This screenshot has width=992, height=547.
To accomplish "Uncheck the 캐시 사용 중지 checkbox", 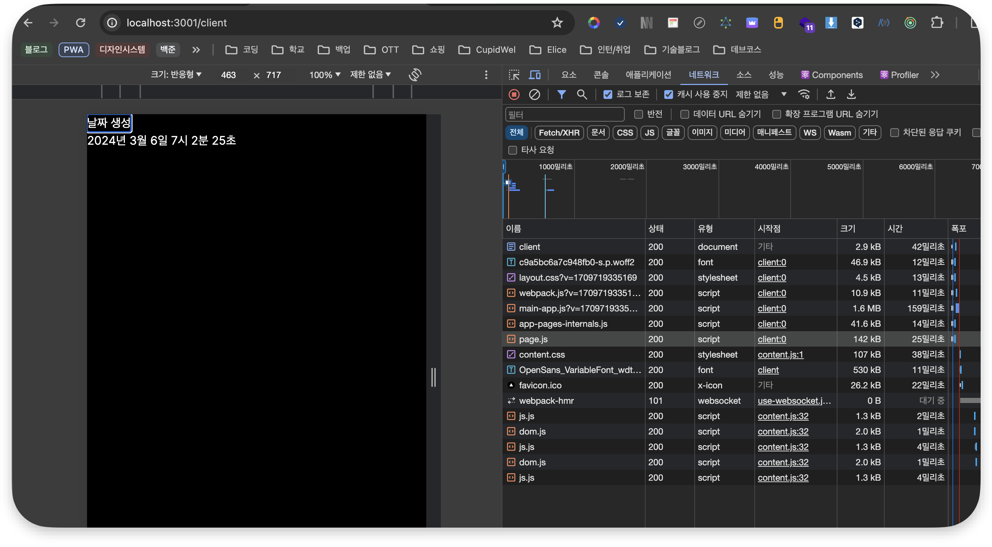I will coord(669,95).
